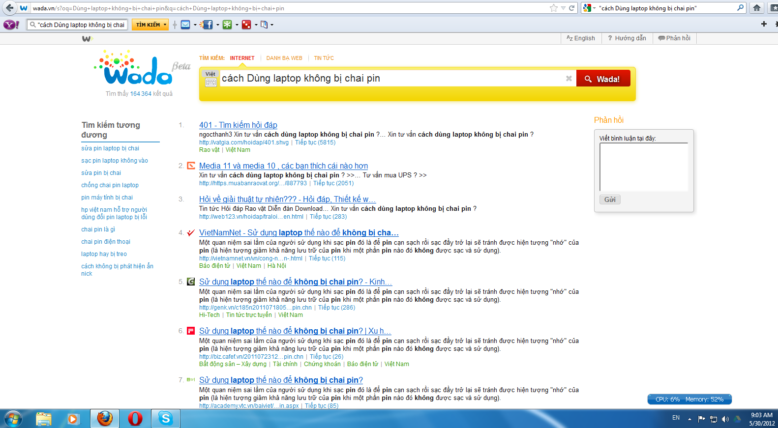Click the Gửi submit button
The height and width of the screenshot is (428, 778).
point(610,200)
